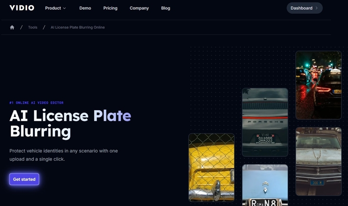Click the AI License Plate Blurring Online breadcrumb
348x206 pixels.
pyautogui.click(x=77, y=28)
